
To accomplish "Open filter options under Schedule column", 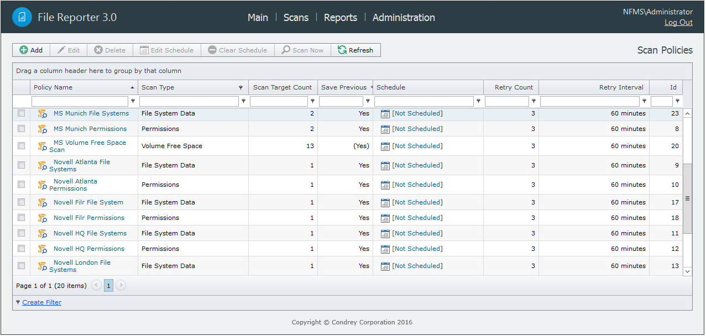I will [x=478, y=102].
